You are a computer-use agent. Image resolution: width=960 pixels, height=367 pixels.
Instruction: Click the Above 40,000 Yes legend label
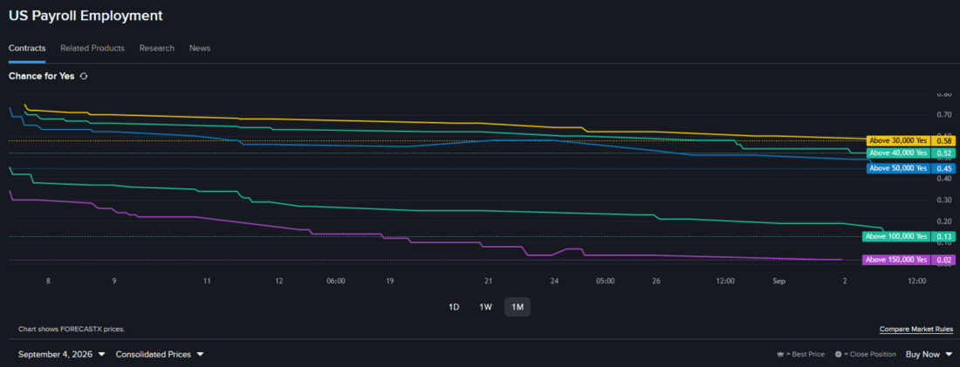[x=898, y=153]
